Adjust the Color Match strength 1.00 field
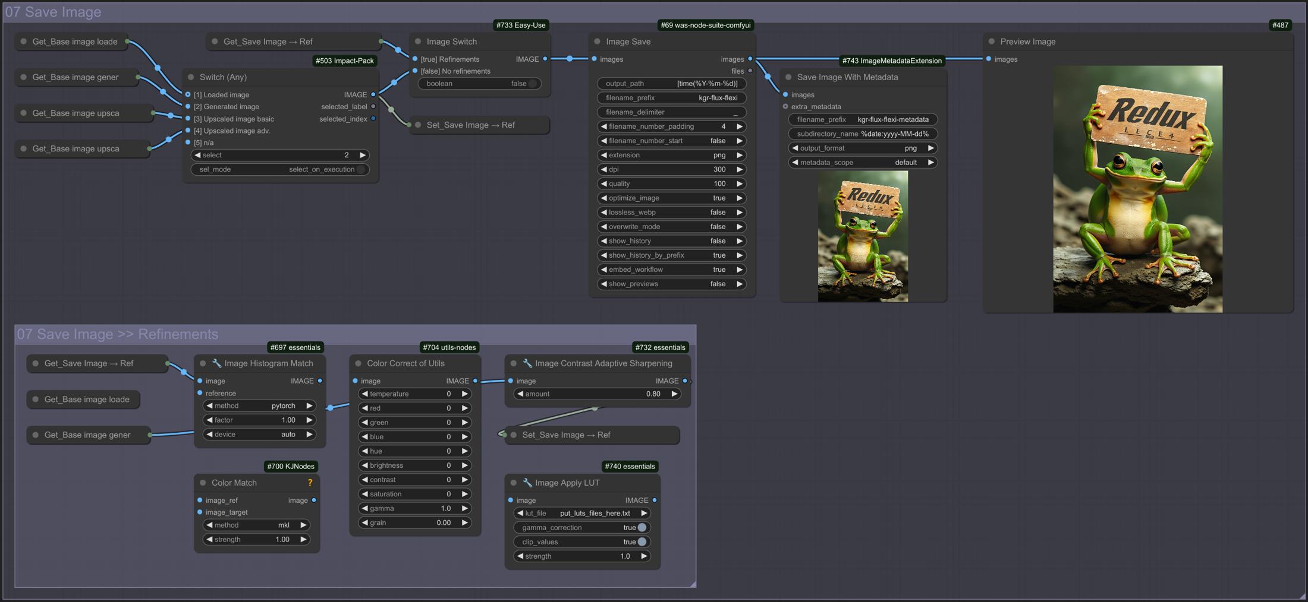 click(x=257, y=539)
